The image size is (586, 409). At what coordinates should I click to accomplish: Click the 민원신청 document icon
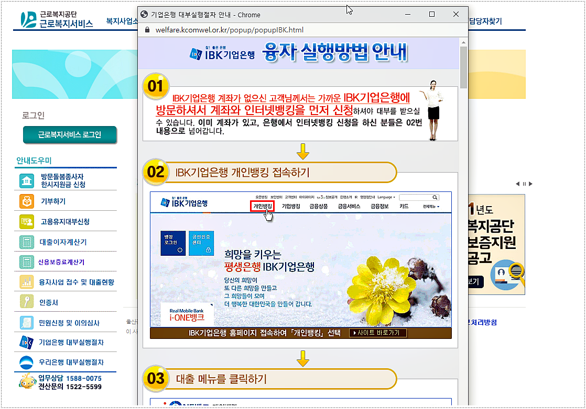[27, 323]
